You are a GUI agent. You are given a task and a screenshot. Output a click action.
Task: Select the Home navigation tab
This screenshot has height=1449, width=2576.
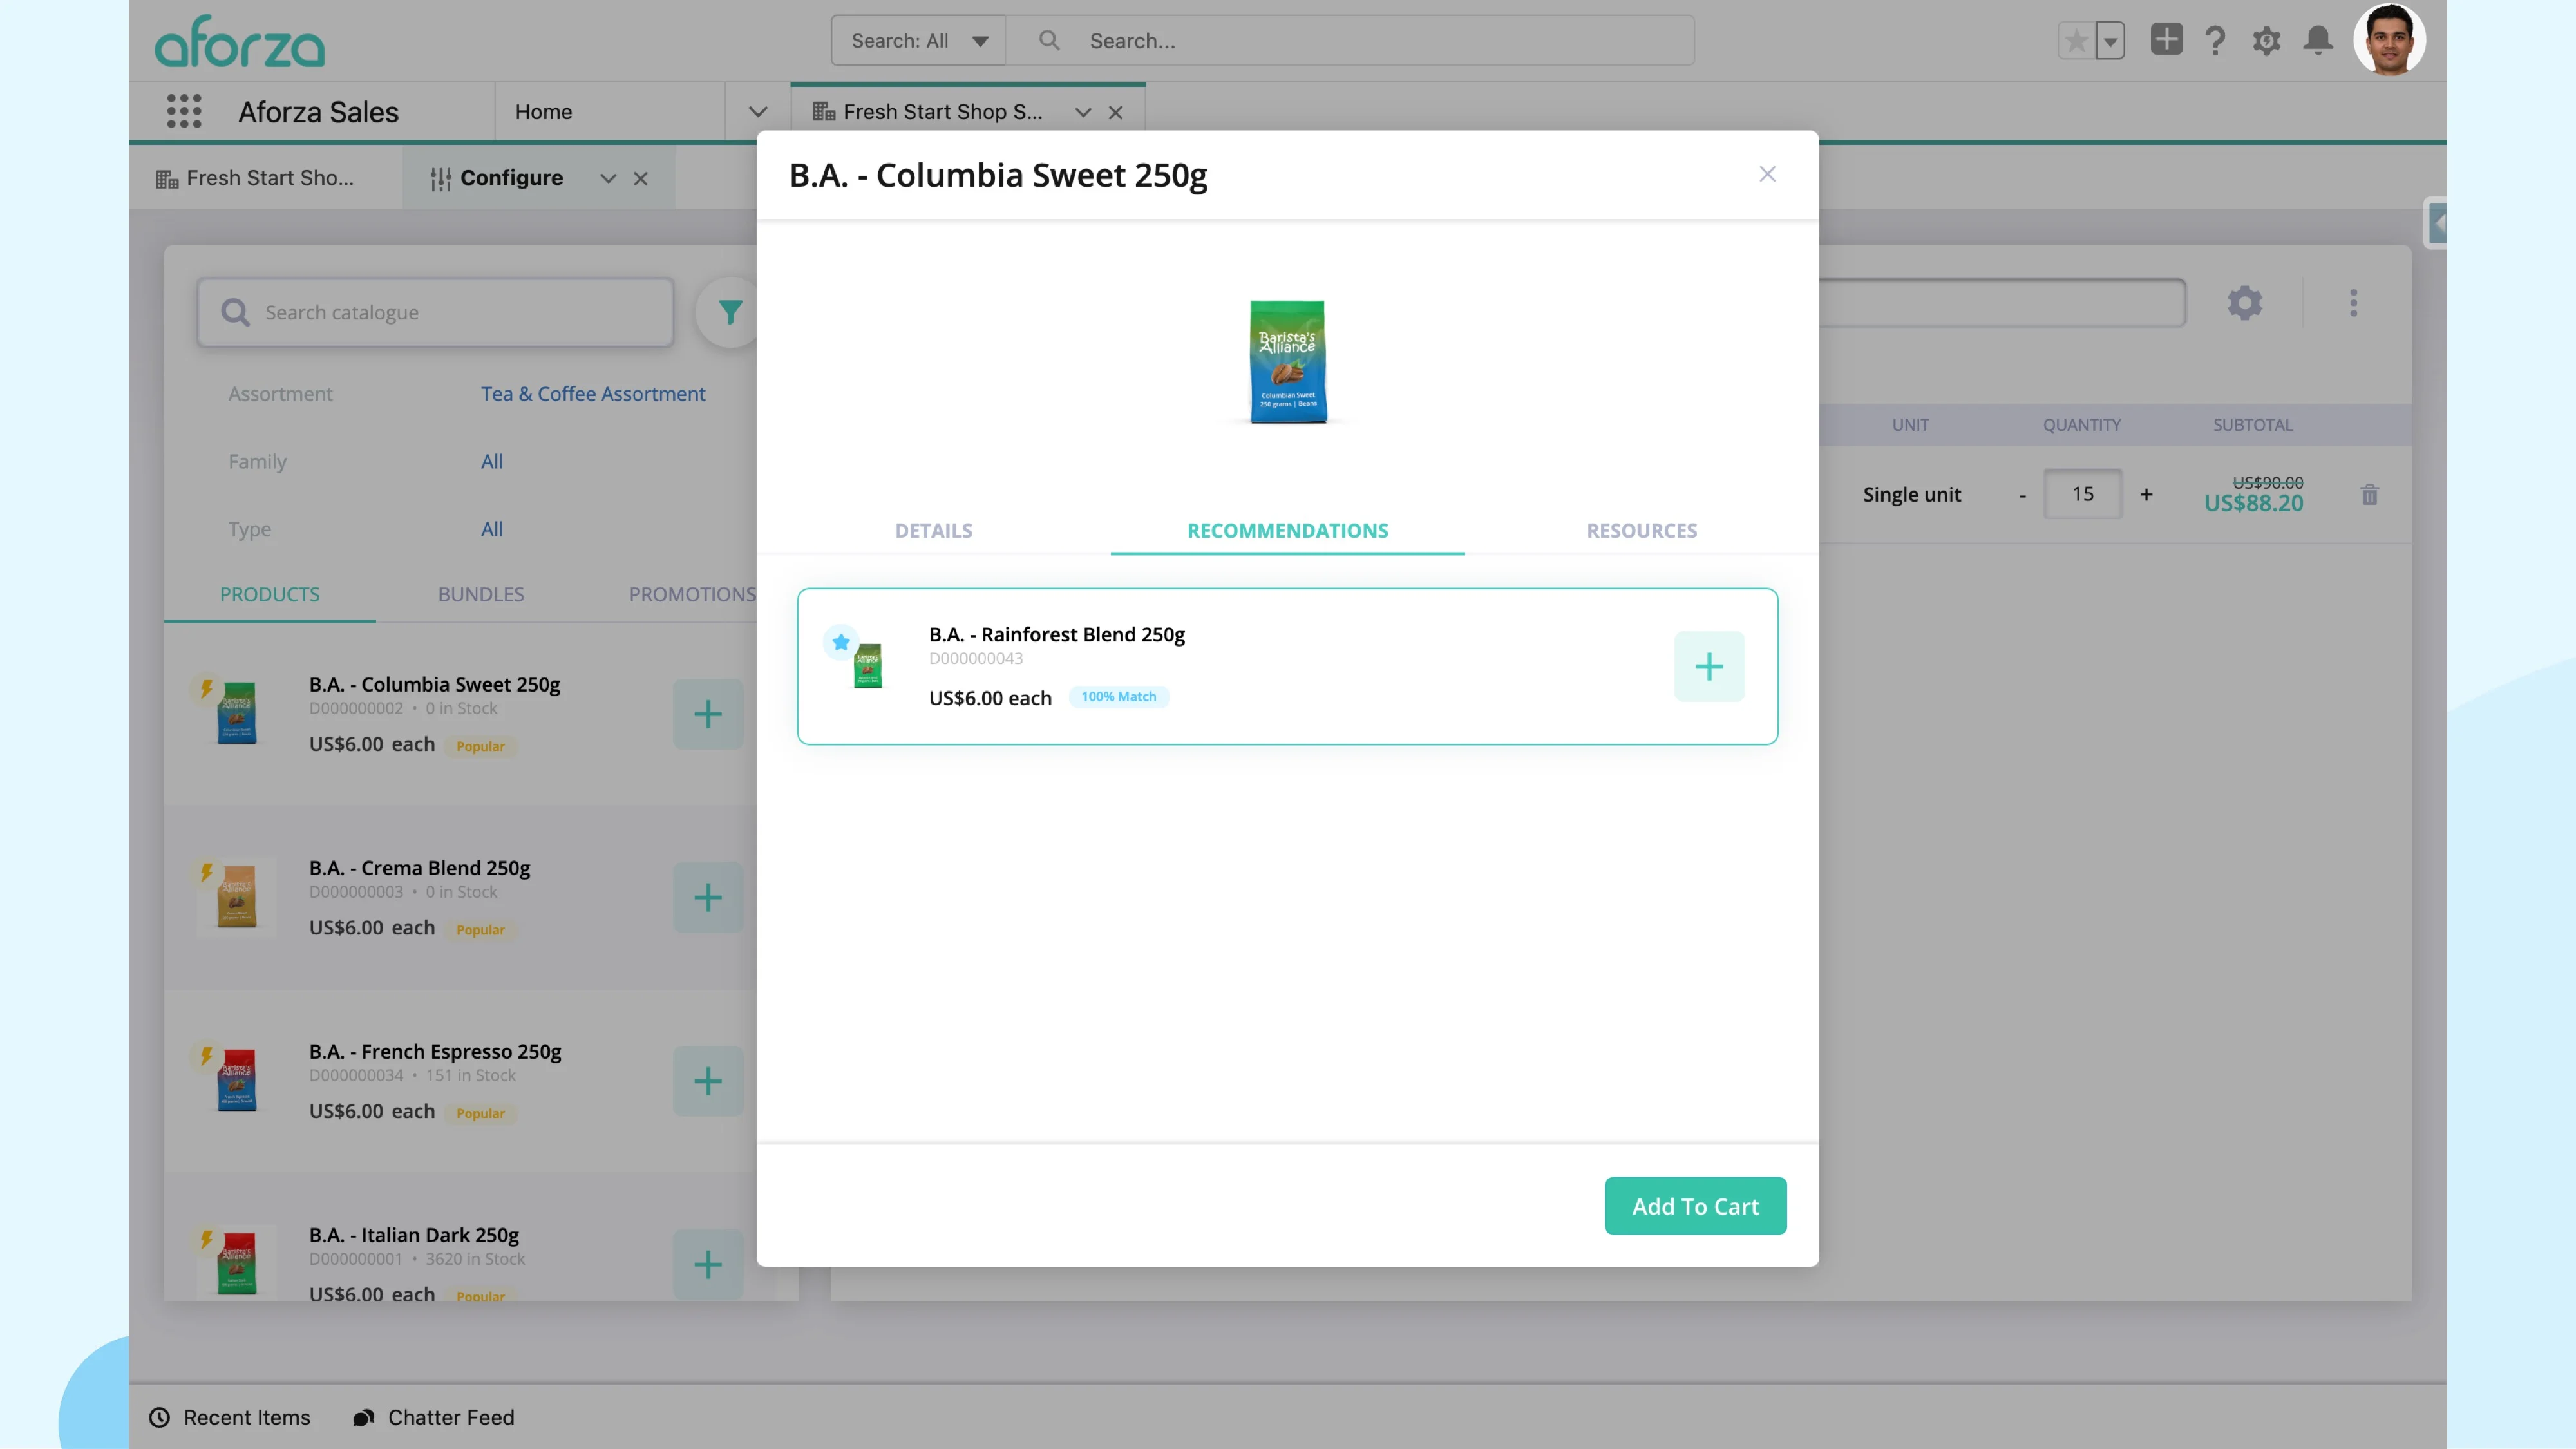click(x=544, y=112)
